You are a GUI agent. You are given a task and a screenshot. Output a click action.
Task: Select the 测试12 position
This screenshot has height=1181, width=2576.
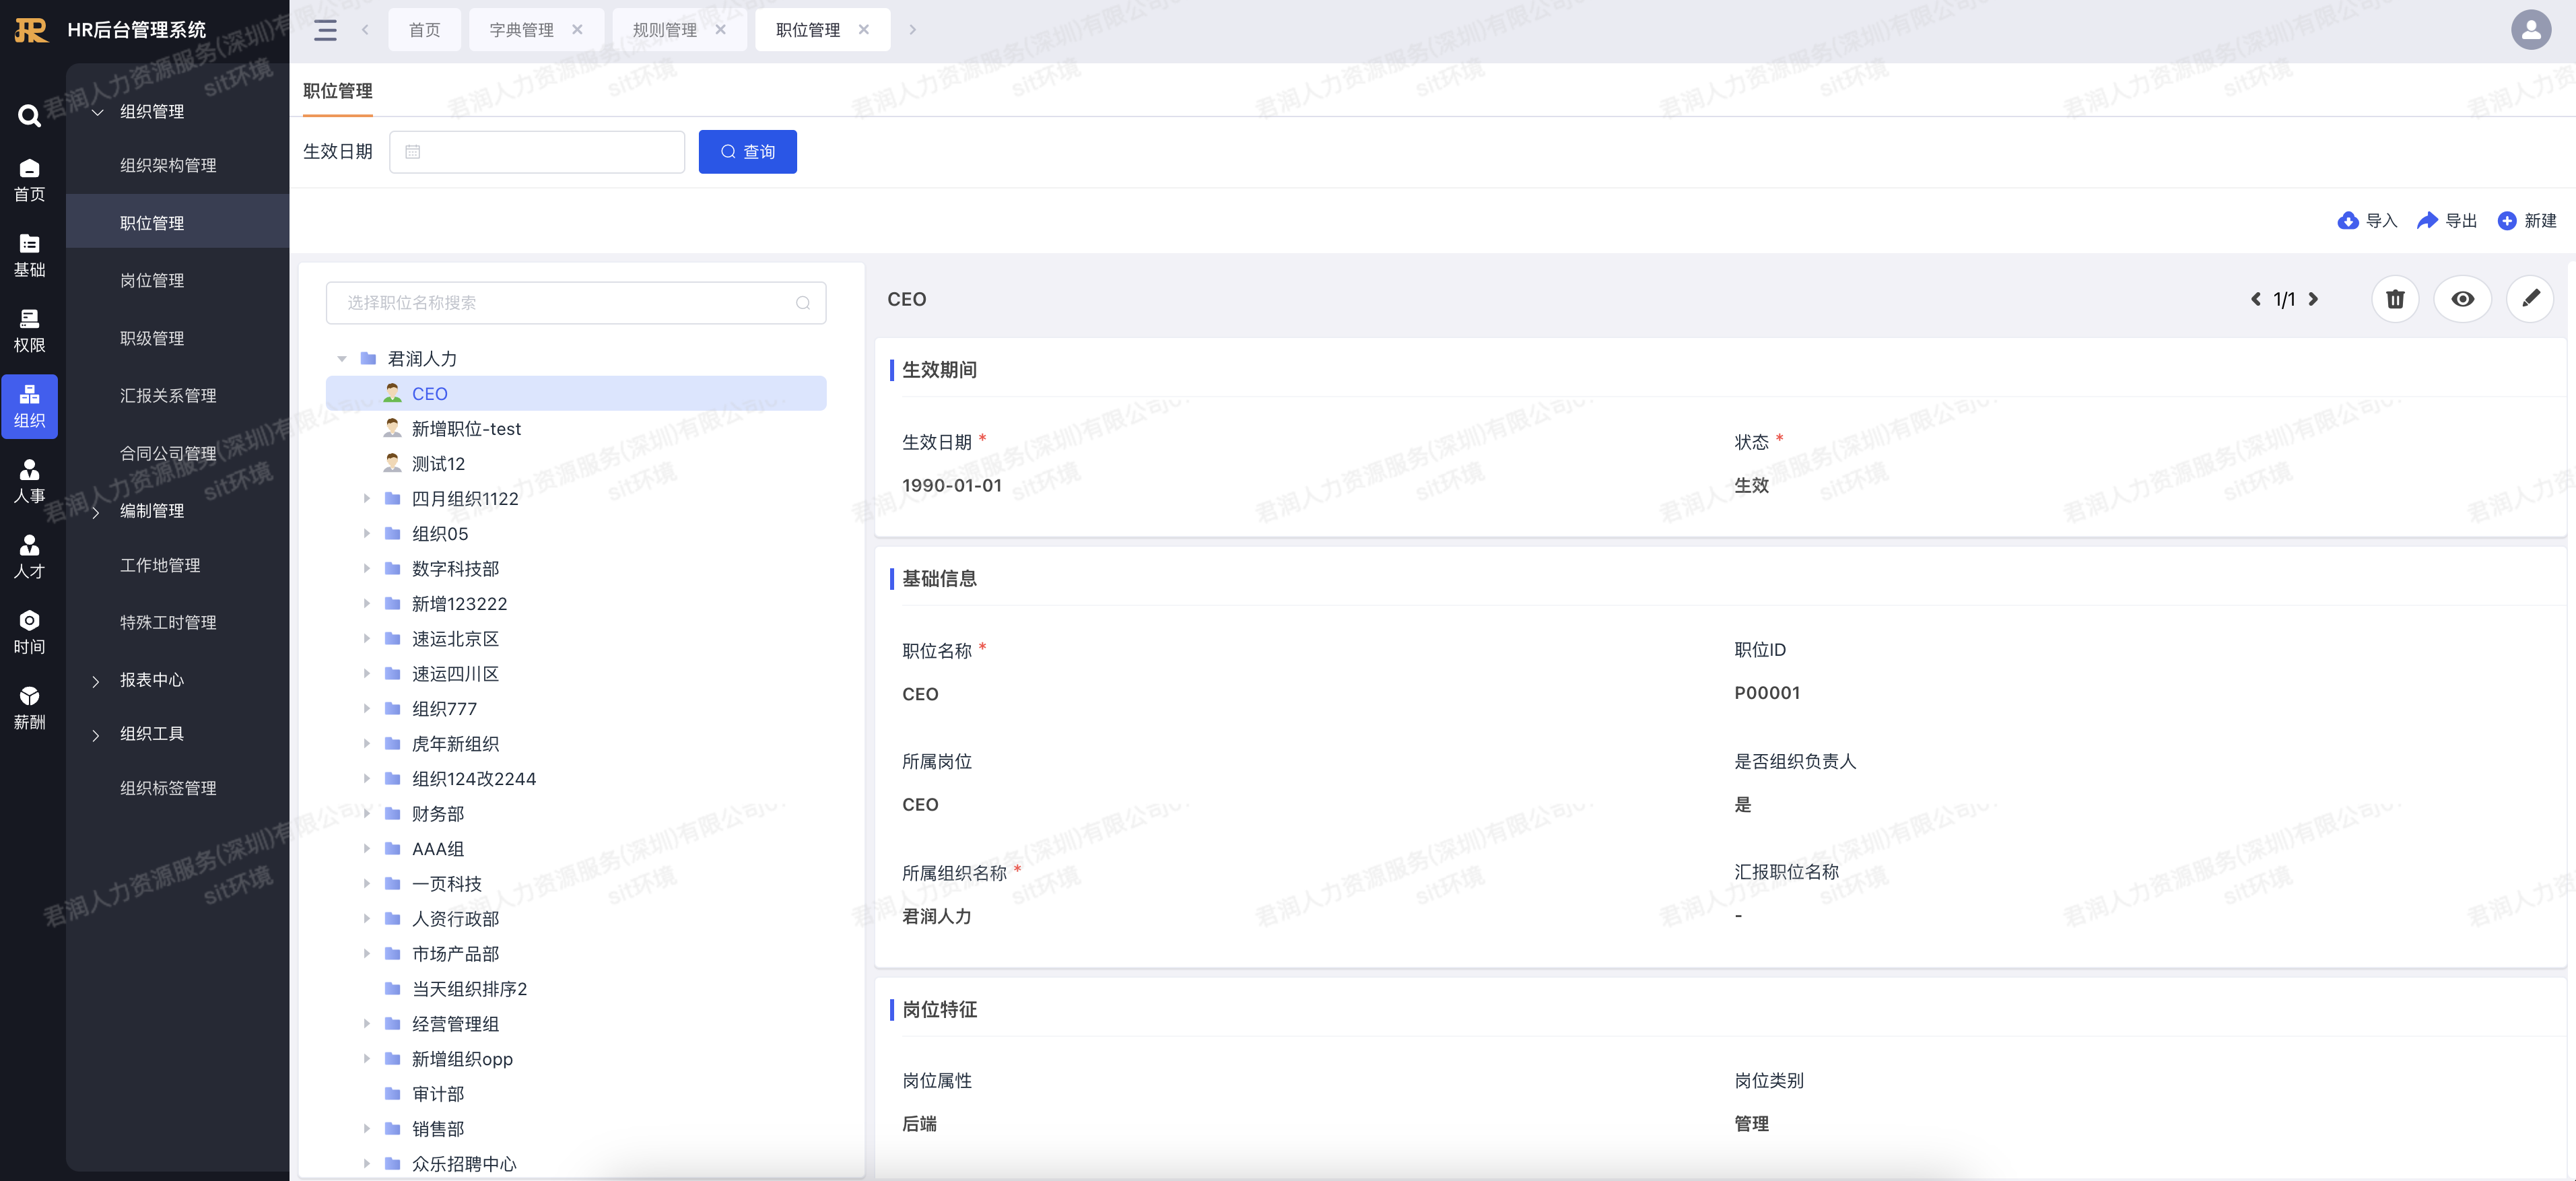[438, 464]
